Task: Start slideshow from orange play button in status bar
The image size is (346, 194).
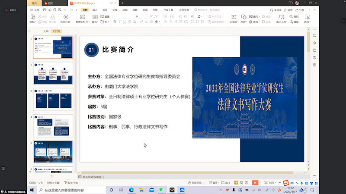Action: [255, 183]
